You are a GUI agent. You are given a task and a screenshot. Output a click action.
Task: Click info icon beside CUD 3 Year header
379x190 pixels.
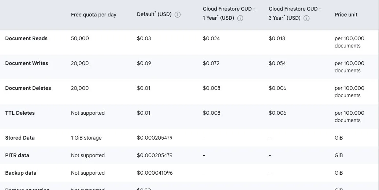(306, 18)
